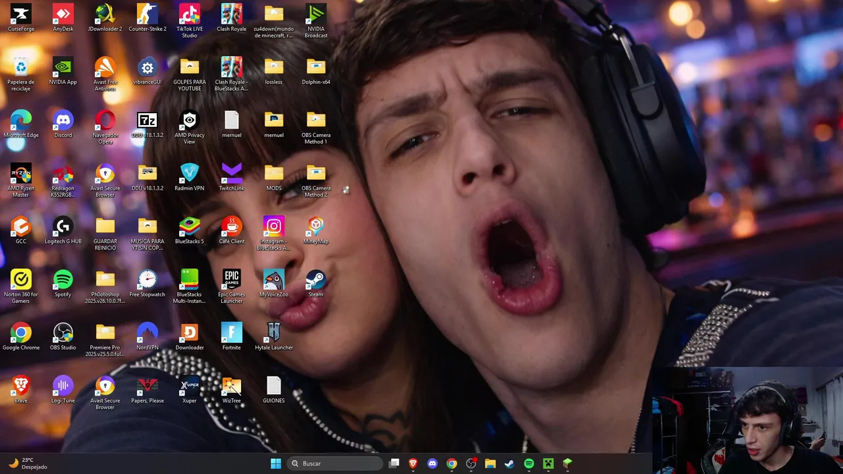843x474 pixels.
Task: Open the GUARDAR REINICIO folder
Action: point(105,234)
